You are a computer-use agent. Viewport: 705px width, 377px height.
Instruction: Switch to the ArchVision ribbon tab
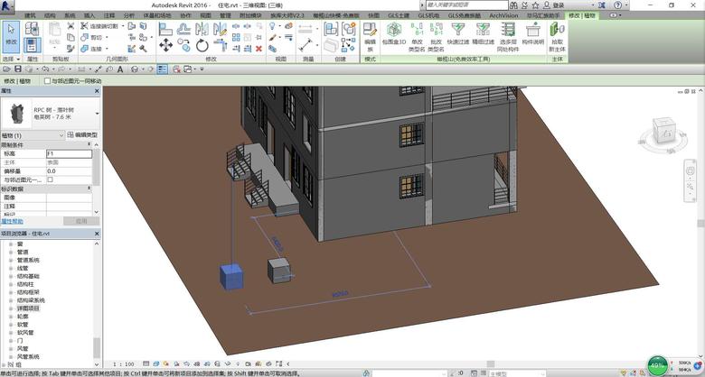[x=504, y=15]
